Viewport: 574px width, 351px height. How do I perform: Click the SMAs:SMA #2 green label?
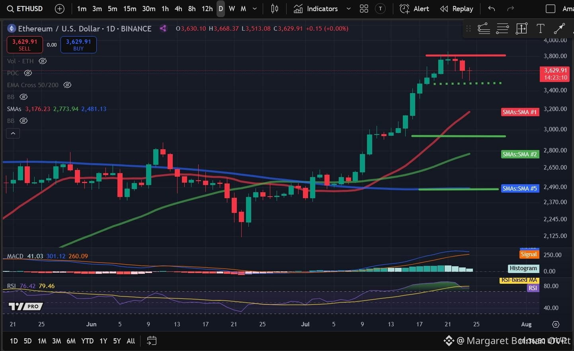pyautogui.click(x=520, y=154)
